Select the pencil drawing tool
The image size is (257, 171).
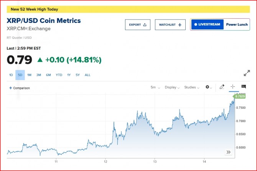[222, 87]
